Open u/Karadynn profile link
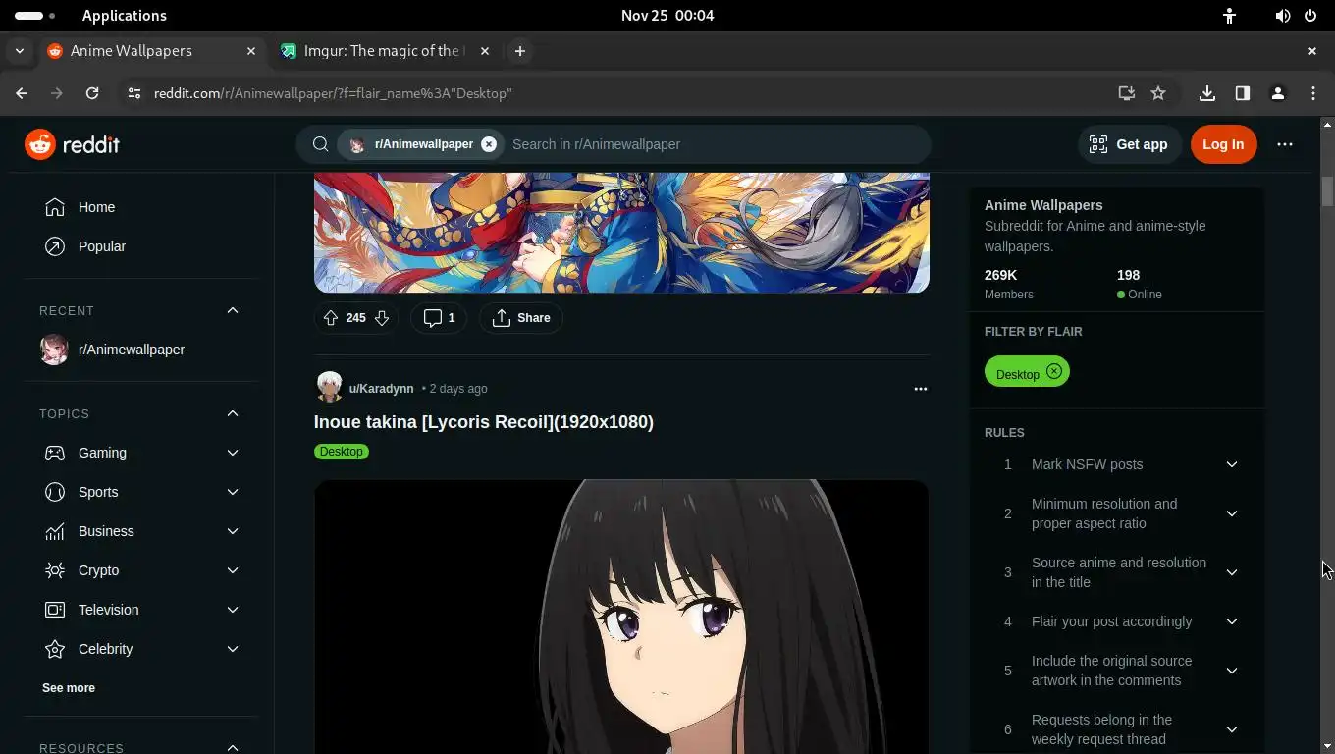The image size is (1335, 754). 381,389
